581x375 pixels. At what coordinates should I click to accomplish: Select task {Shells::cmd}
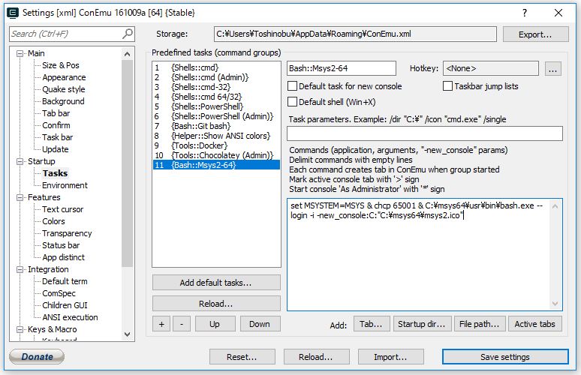(x=216, y=67)
